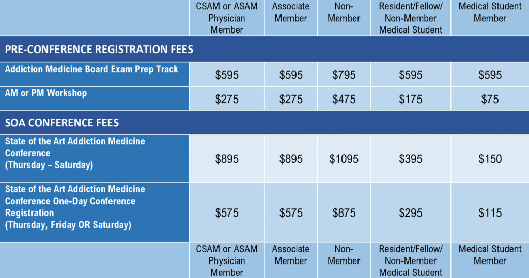Click the $795 Non-Member exam prep fee

pyautogui.click(x=344, y=75)
